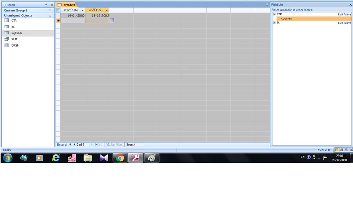This screenshot has width=353, height=198.
Task: Close the myTable document window
Action: click(x=267, y=4)
